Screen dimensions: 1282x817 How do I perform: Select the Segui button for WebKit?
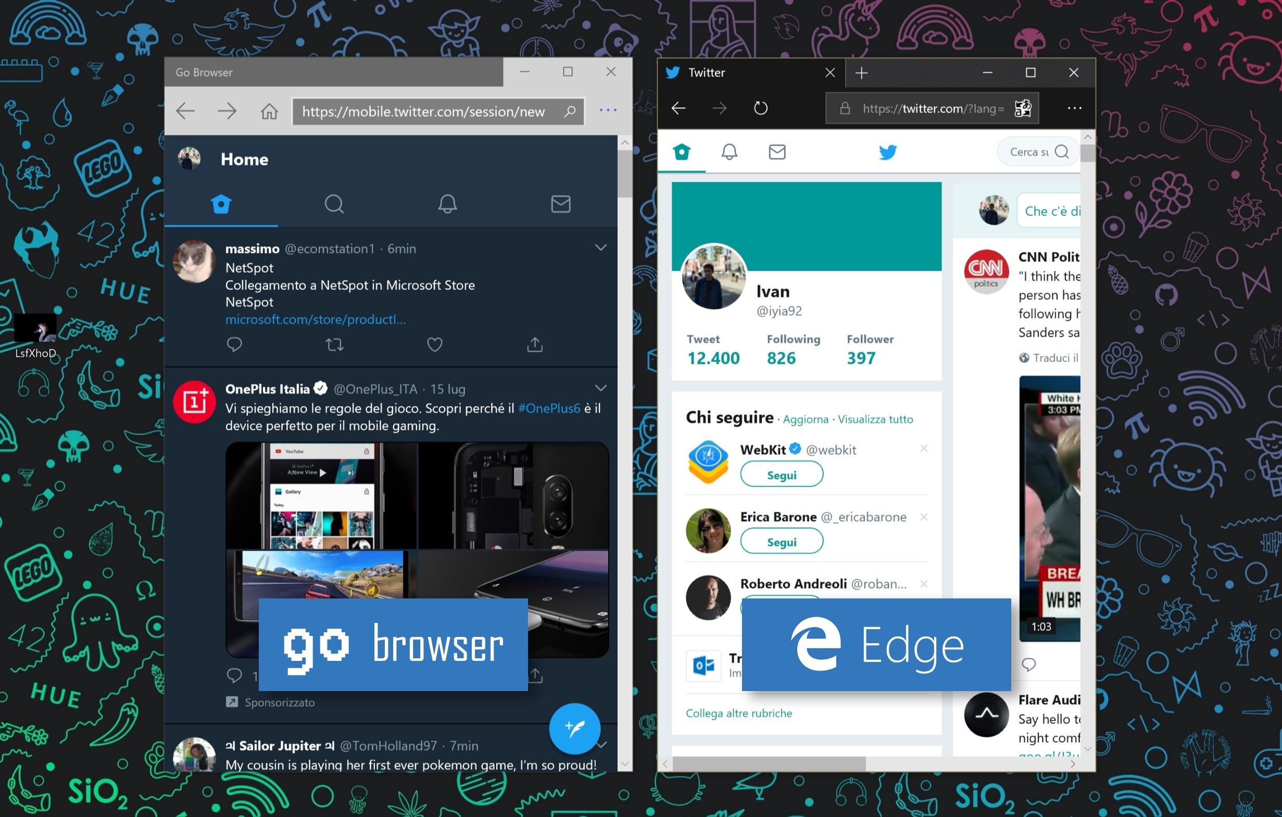[x=781, y=475]
